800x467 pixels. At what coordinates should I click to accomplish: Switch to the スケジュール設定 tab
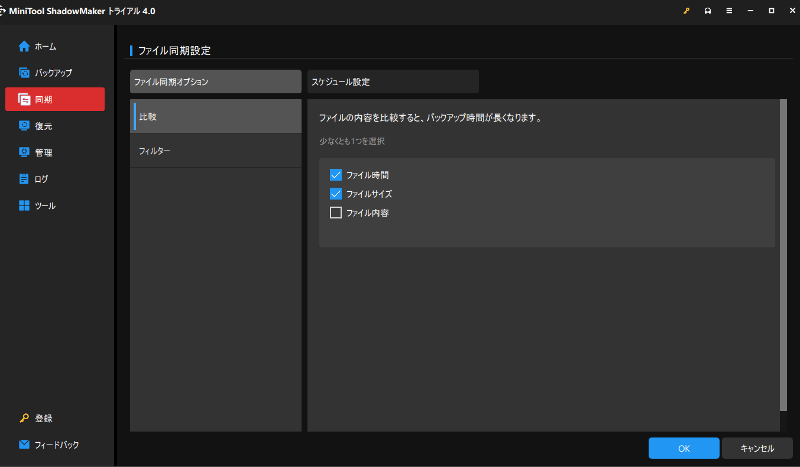coord(393,81)
